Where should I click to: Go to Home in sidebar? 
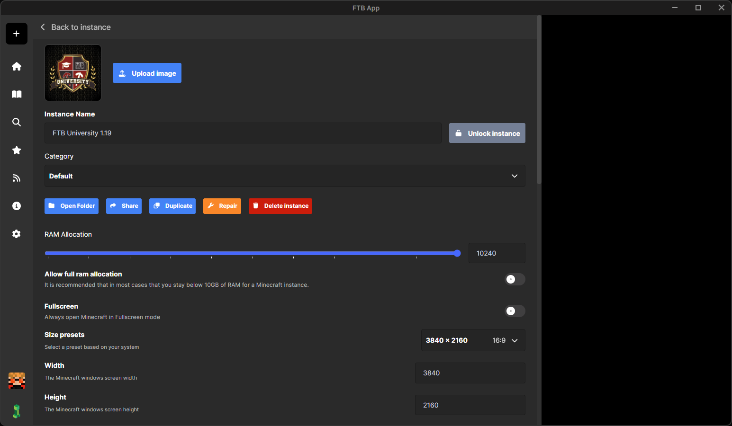17,66
